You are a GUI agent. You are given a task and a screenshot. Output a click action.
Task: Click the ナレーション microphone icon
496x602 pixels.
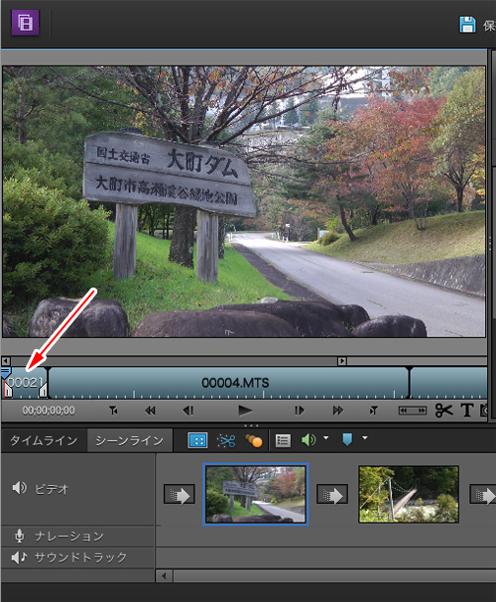click(x=19, y=536)
